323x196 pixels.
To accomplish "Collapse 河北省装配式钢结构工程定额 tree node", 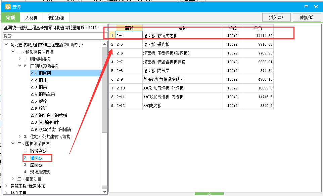I will click(x=6, y=44).
